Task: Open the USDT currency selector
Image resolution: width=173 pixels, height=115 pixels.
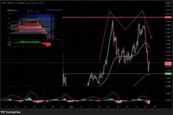Action: pos(168,3)
